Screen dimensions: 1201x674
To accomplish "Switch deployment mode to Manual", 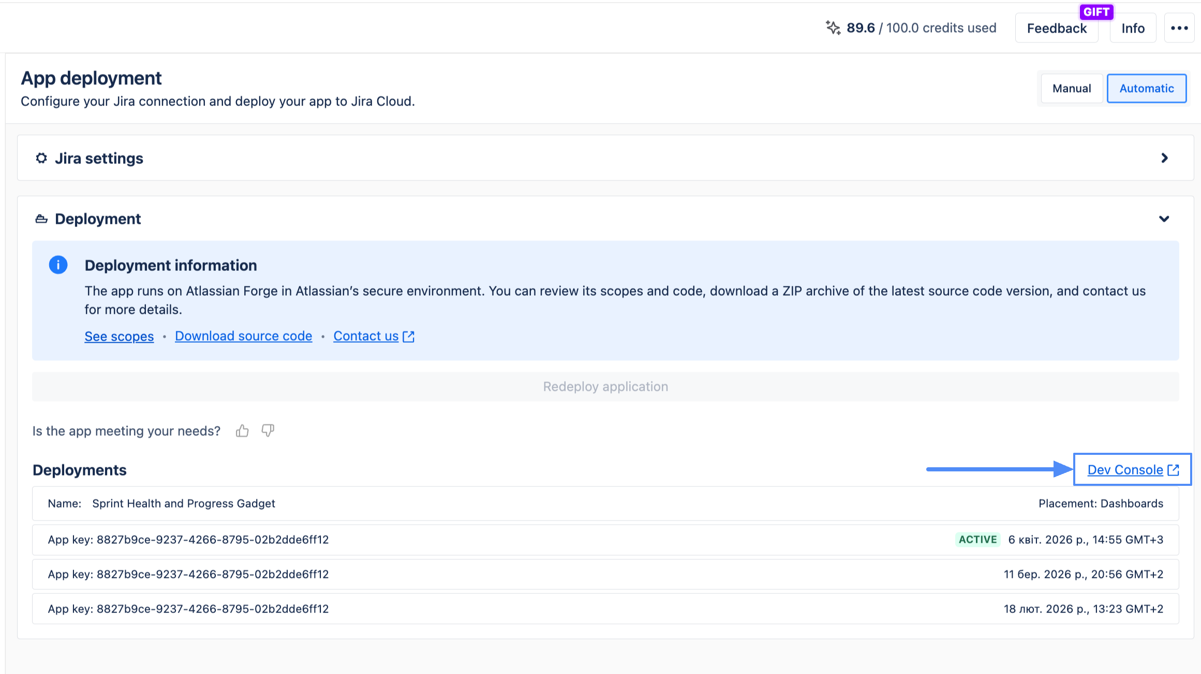I will pyautogui.click(x=1072, y=88).
